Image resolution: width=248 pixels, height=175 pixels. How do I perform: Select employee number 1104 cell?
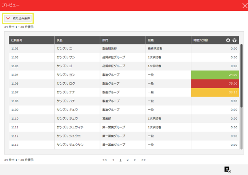tap(32, 75)
